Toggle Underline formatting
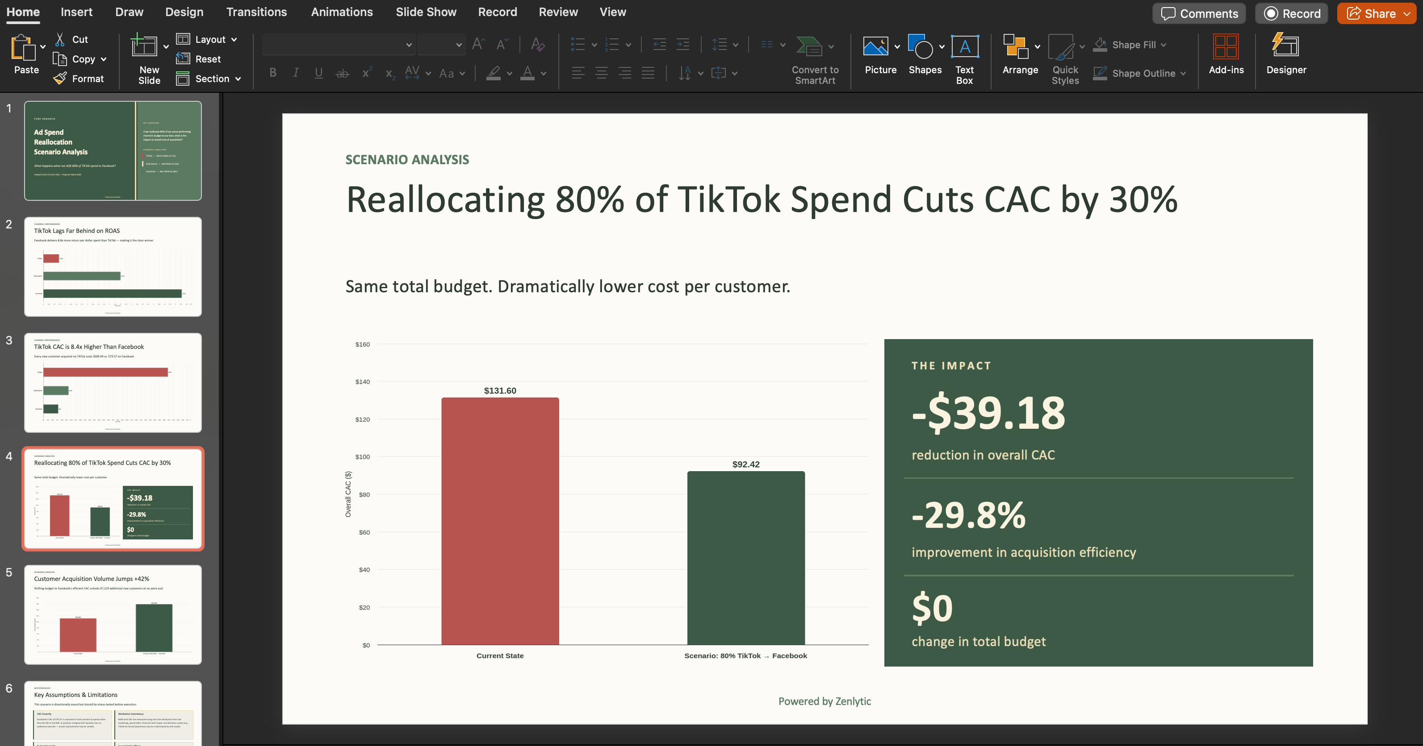 point(319,73)
